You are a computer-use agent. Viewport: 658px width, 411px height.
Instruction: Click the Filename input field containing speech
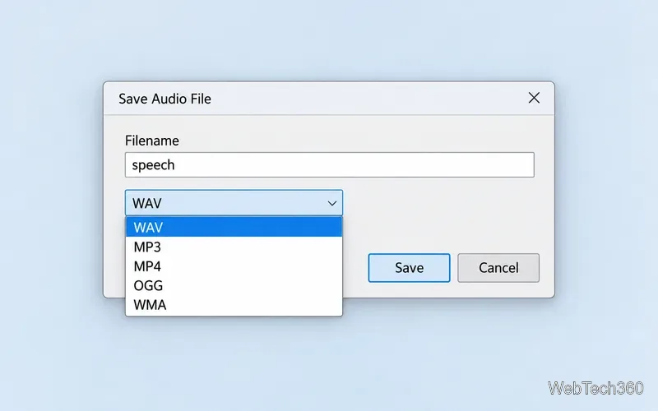tap(330, 165)
